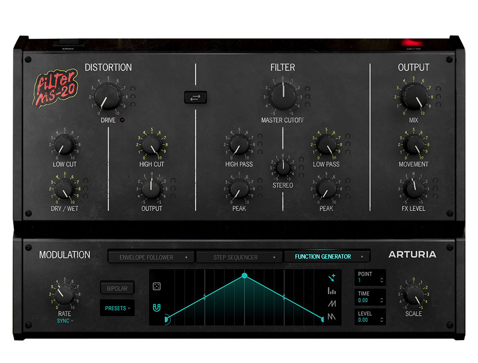
Task: Click the falling segment's curve handle
Action: pyautogui.click(x=284, y=297)
